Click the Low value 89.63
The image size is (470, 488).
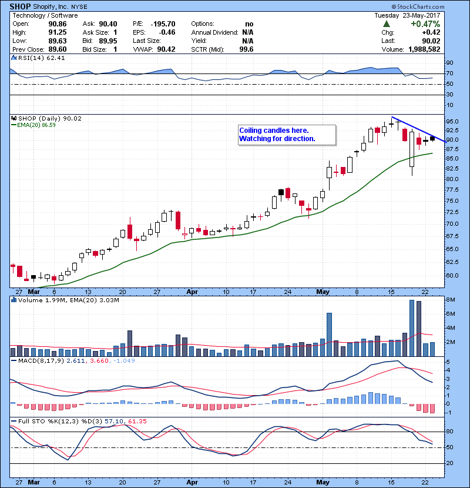pos(58,41)
